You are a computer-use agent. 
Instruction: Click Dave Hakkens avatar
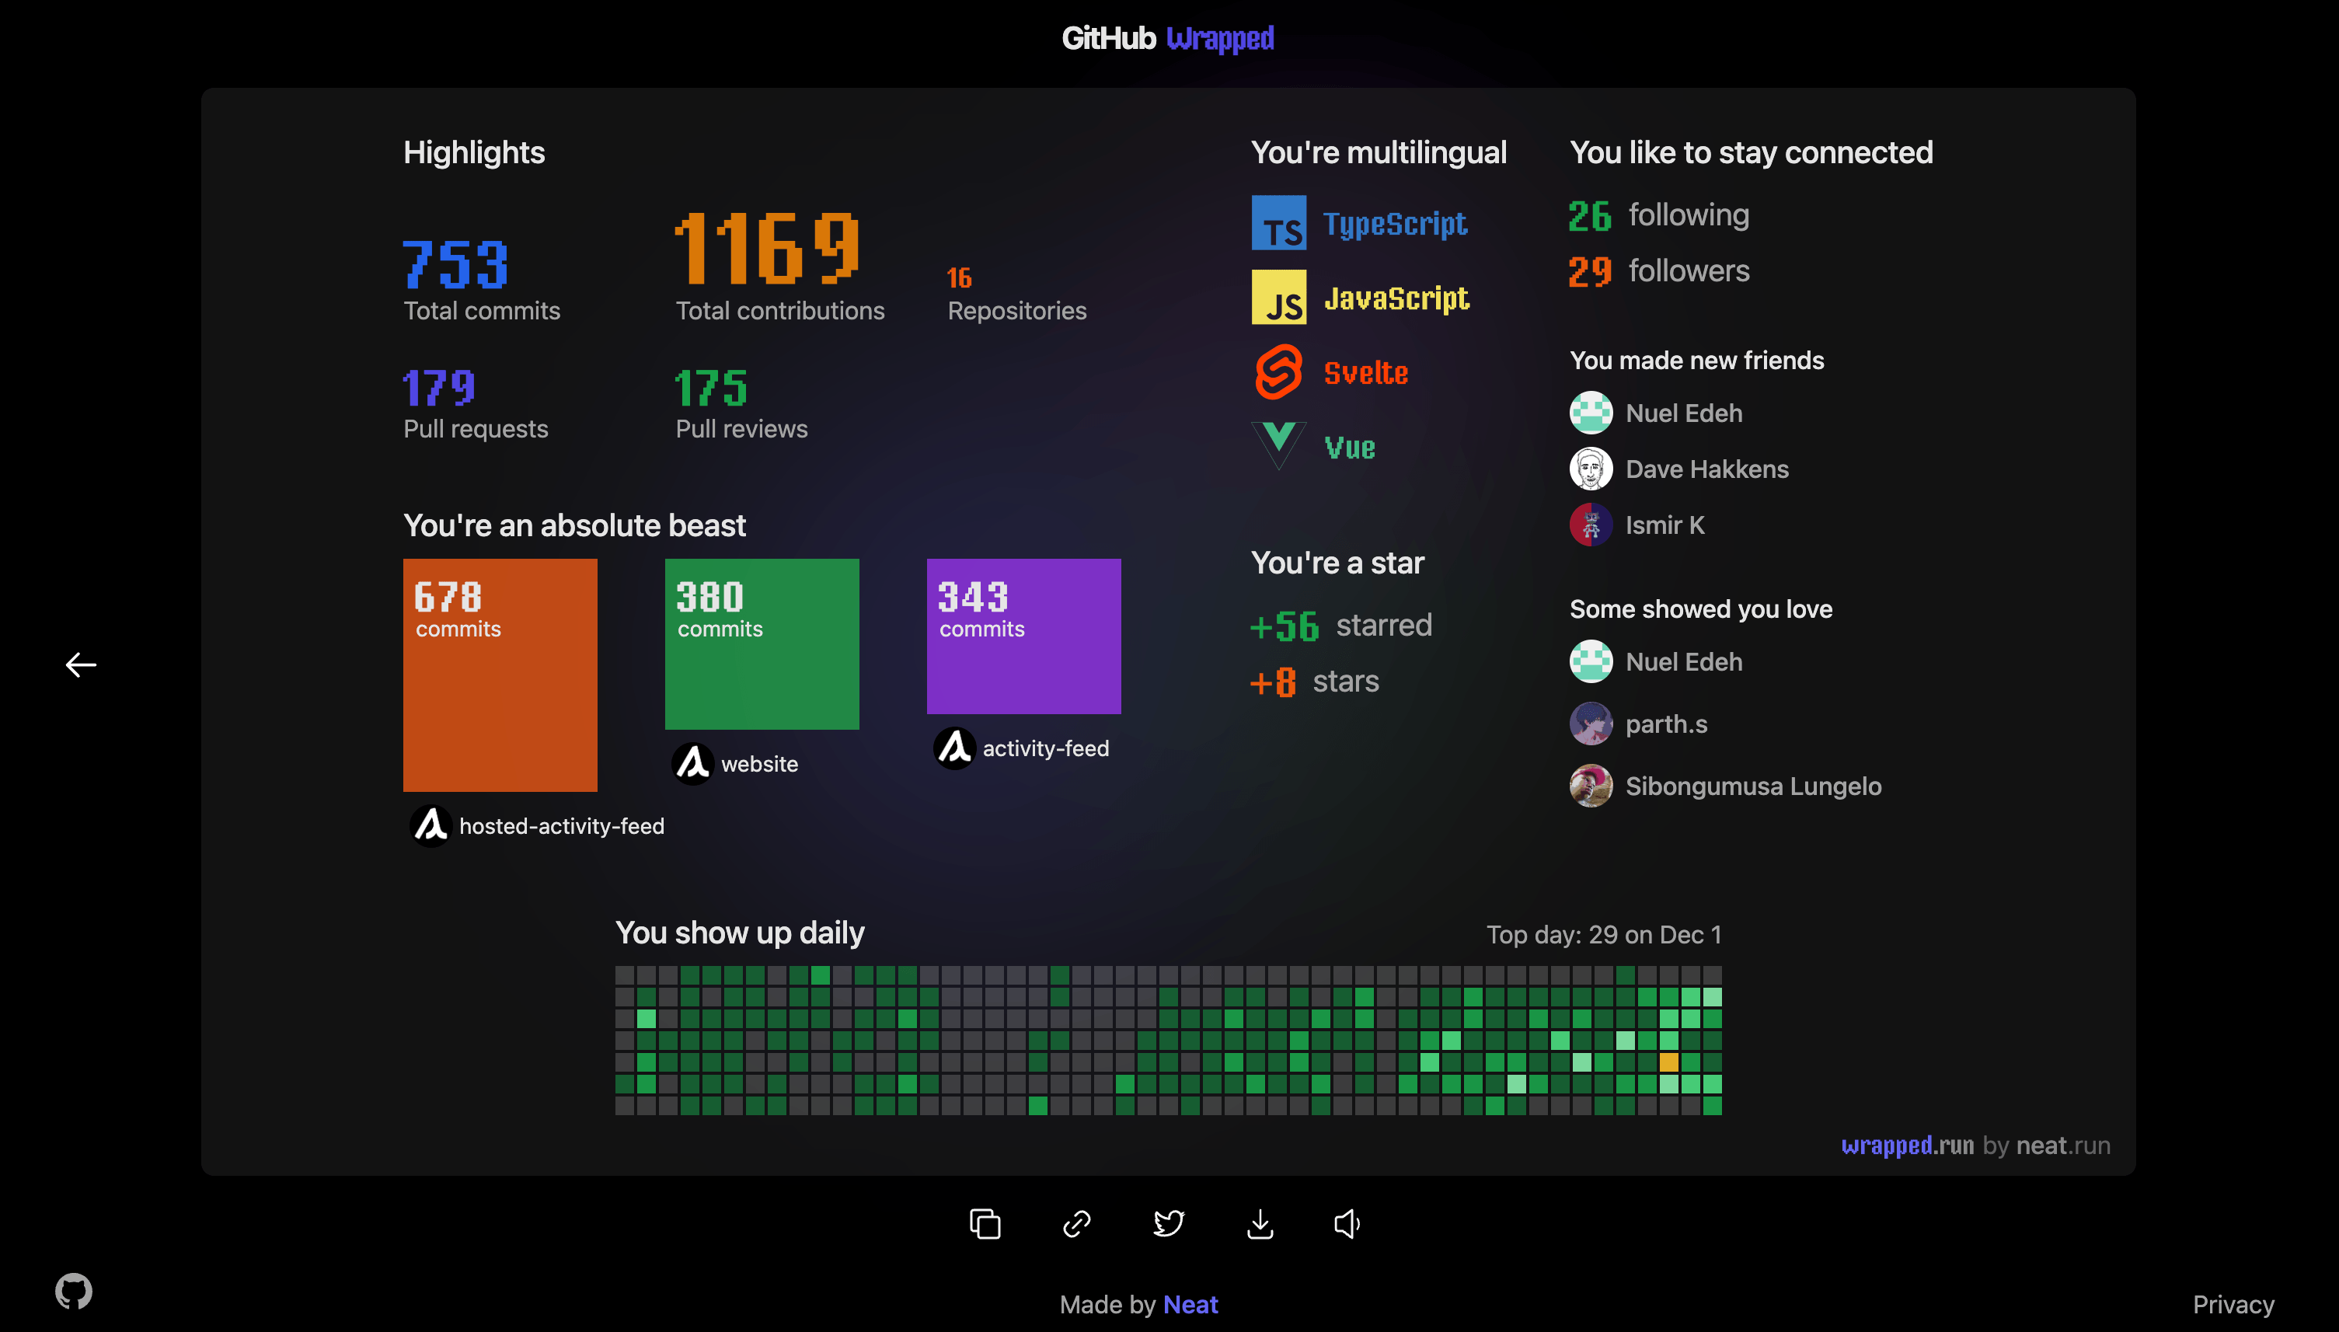1591,469
